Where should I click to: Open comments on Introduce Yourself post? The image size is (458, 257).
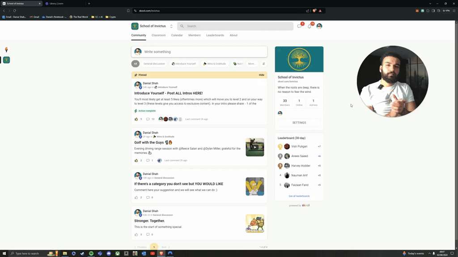click(x=148, y=119)
